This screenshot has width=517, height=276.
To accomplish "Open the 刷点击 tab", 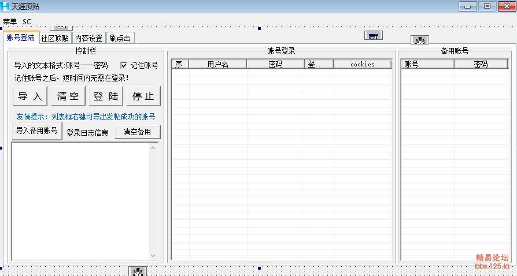I will tap(120, 38).
